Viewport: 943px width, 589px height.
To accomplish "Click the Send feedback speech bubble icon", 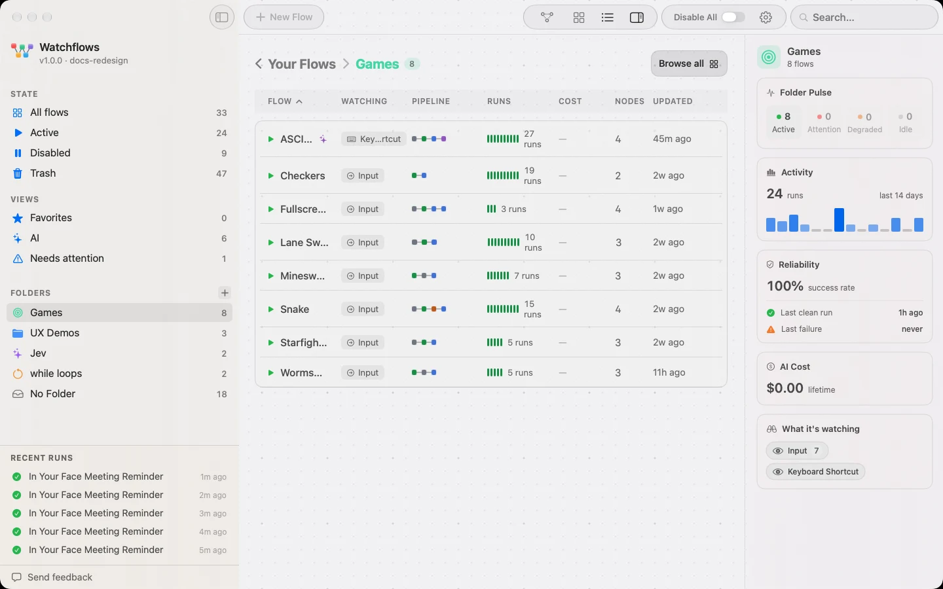I will 16,577.
